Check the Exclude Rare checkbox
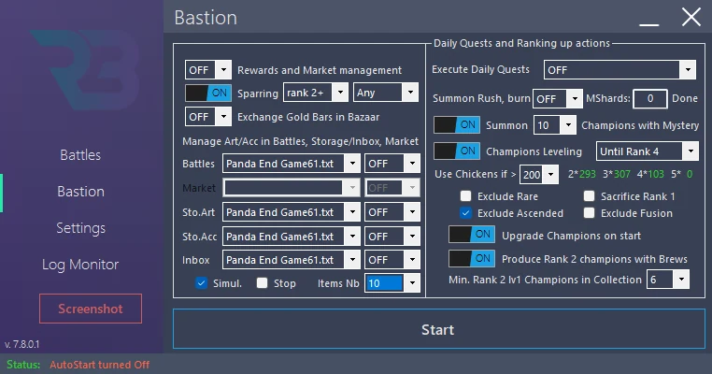 465,195
